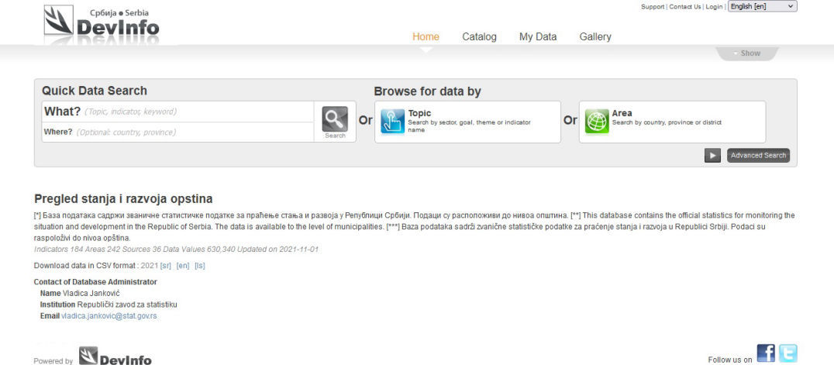This screenshot has width=834, height=365.
Task: Open the Gallery tab
Action: click(595, 36)
